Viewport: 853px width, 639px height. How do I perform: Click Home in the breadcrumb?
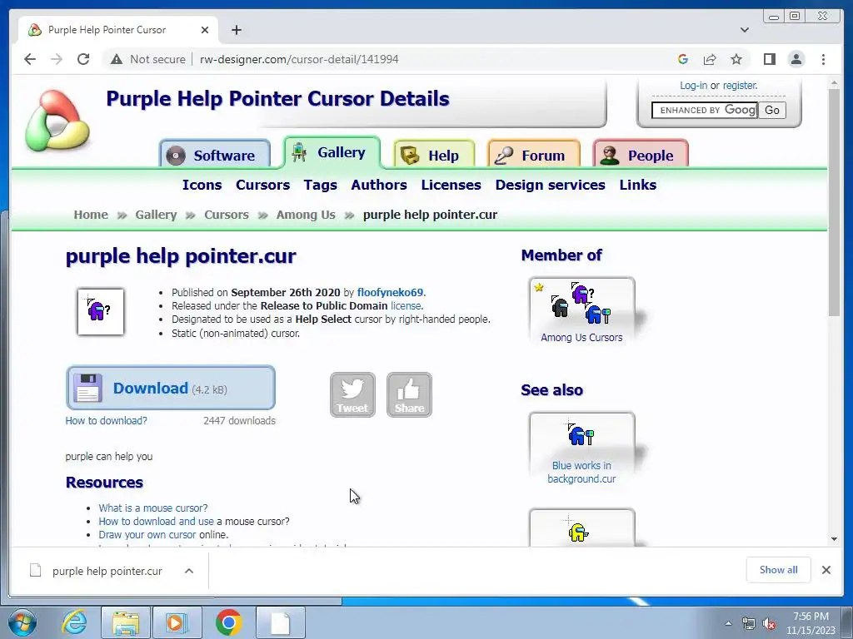[91, 215]
